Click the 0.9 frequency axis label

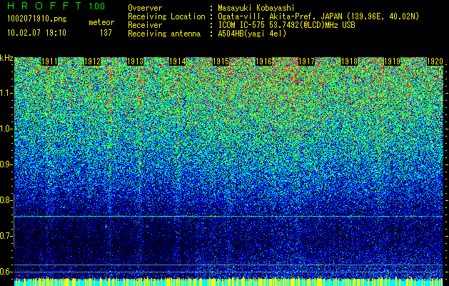(x=6, y=164)
